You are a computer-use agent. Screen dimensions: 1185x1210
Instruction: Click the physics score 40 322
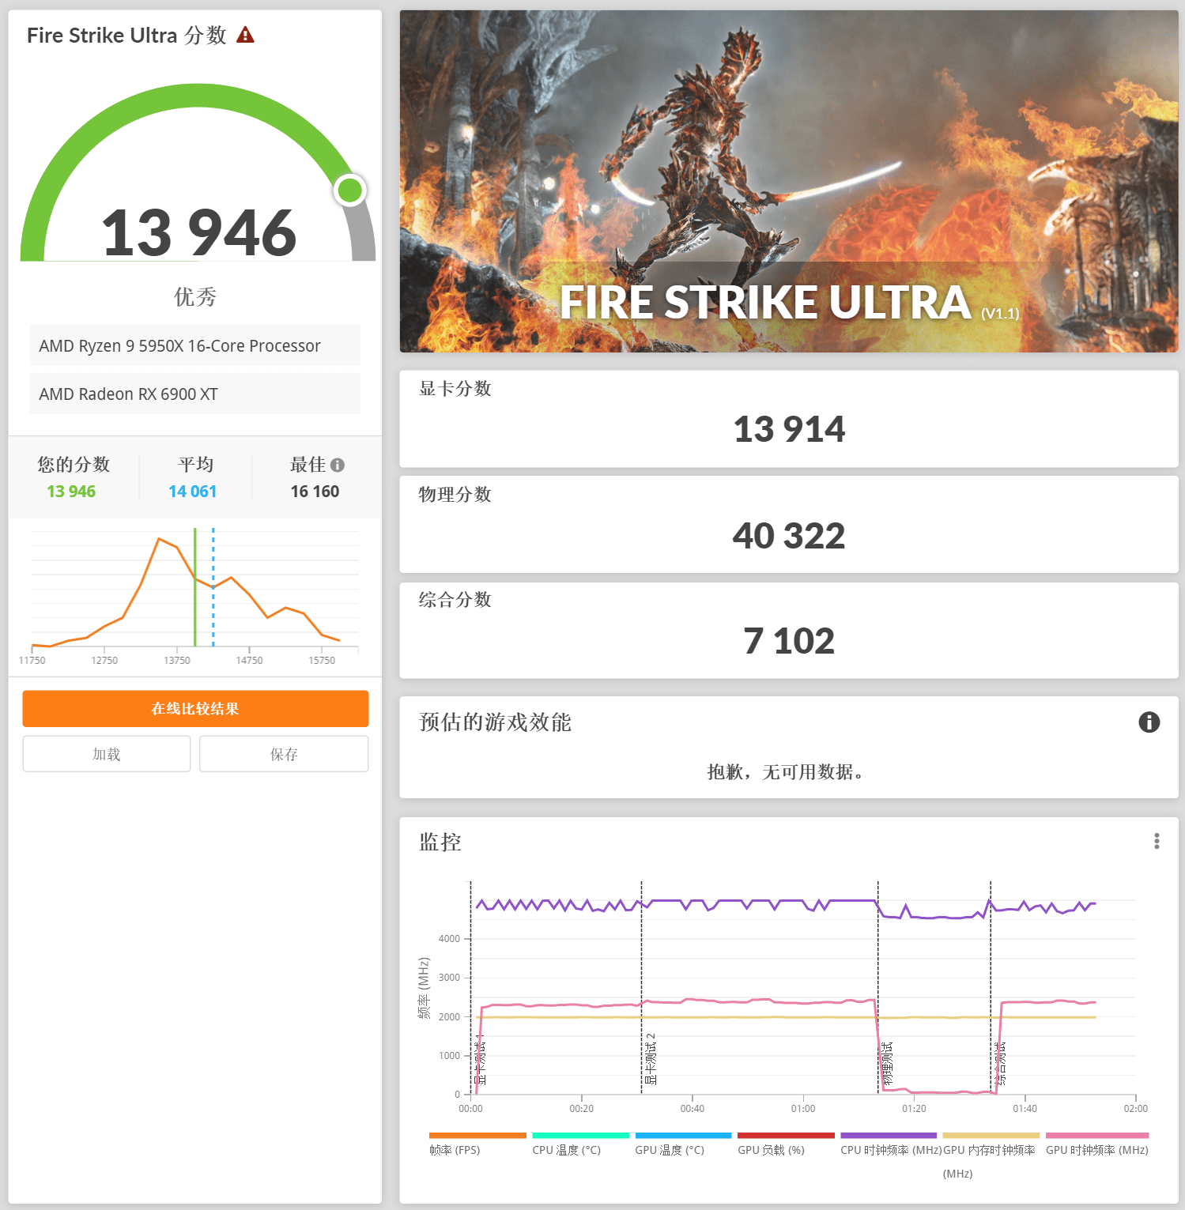pyautogui.click(x=789, y=536)
